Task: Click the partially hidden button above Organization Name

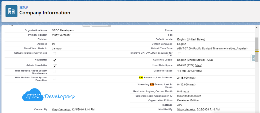Action: [x=86, y=25]
